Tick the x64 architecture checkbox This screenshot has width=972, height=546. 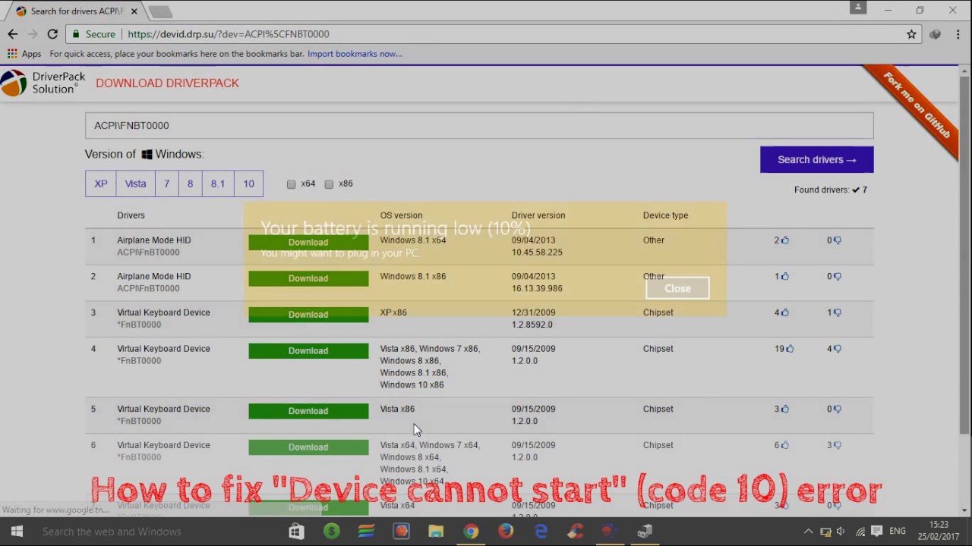291,184
